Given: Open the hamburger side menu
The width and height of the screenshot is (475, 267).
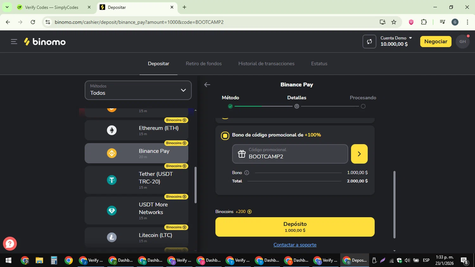Looking at the screenshot, I should [x=14, y=41].
